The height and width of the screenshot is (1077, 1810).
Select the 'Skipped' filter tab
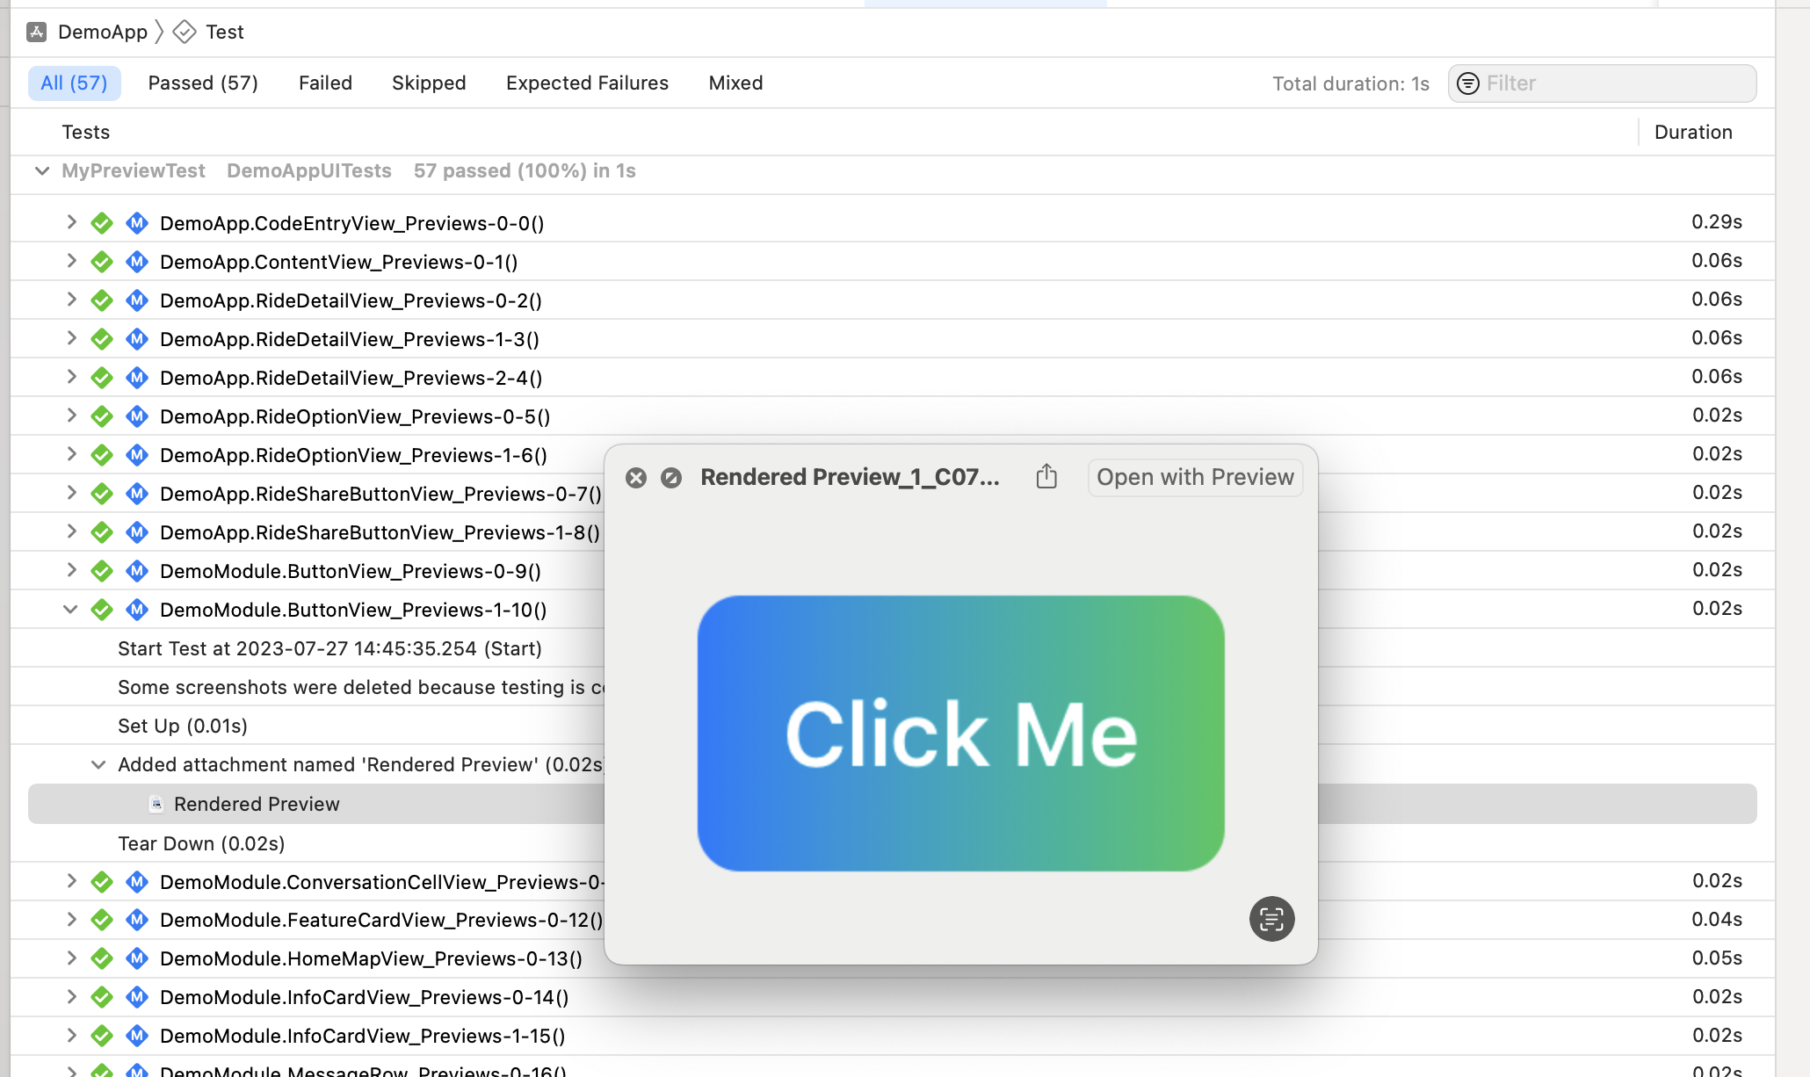428,82
